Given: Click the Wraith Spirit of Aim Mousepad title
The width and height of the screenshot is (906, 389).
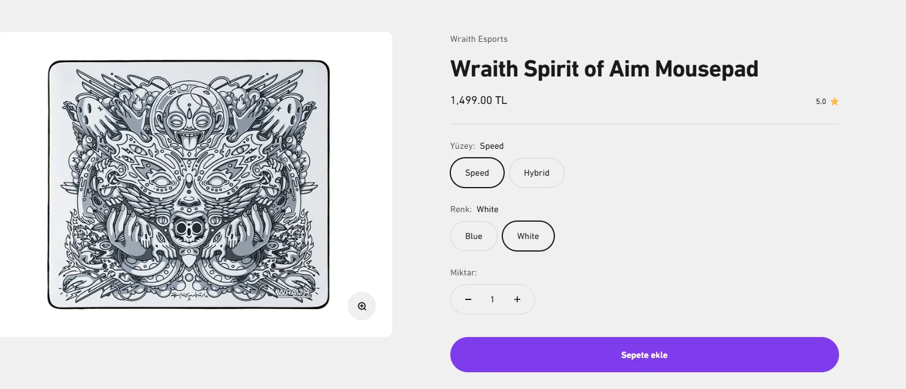Looking at the screenshot, I should click(x=604, y=69).
